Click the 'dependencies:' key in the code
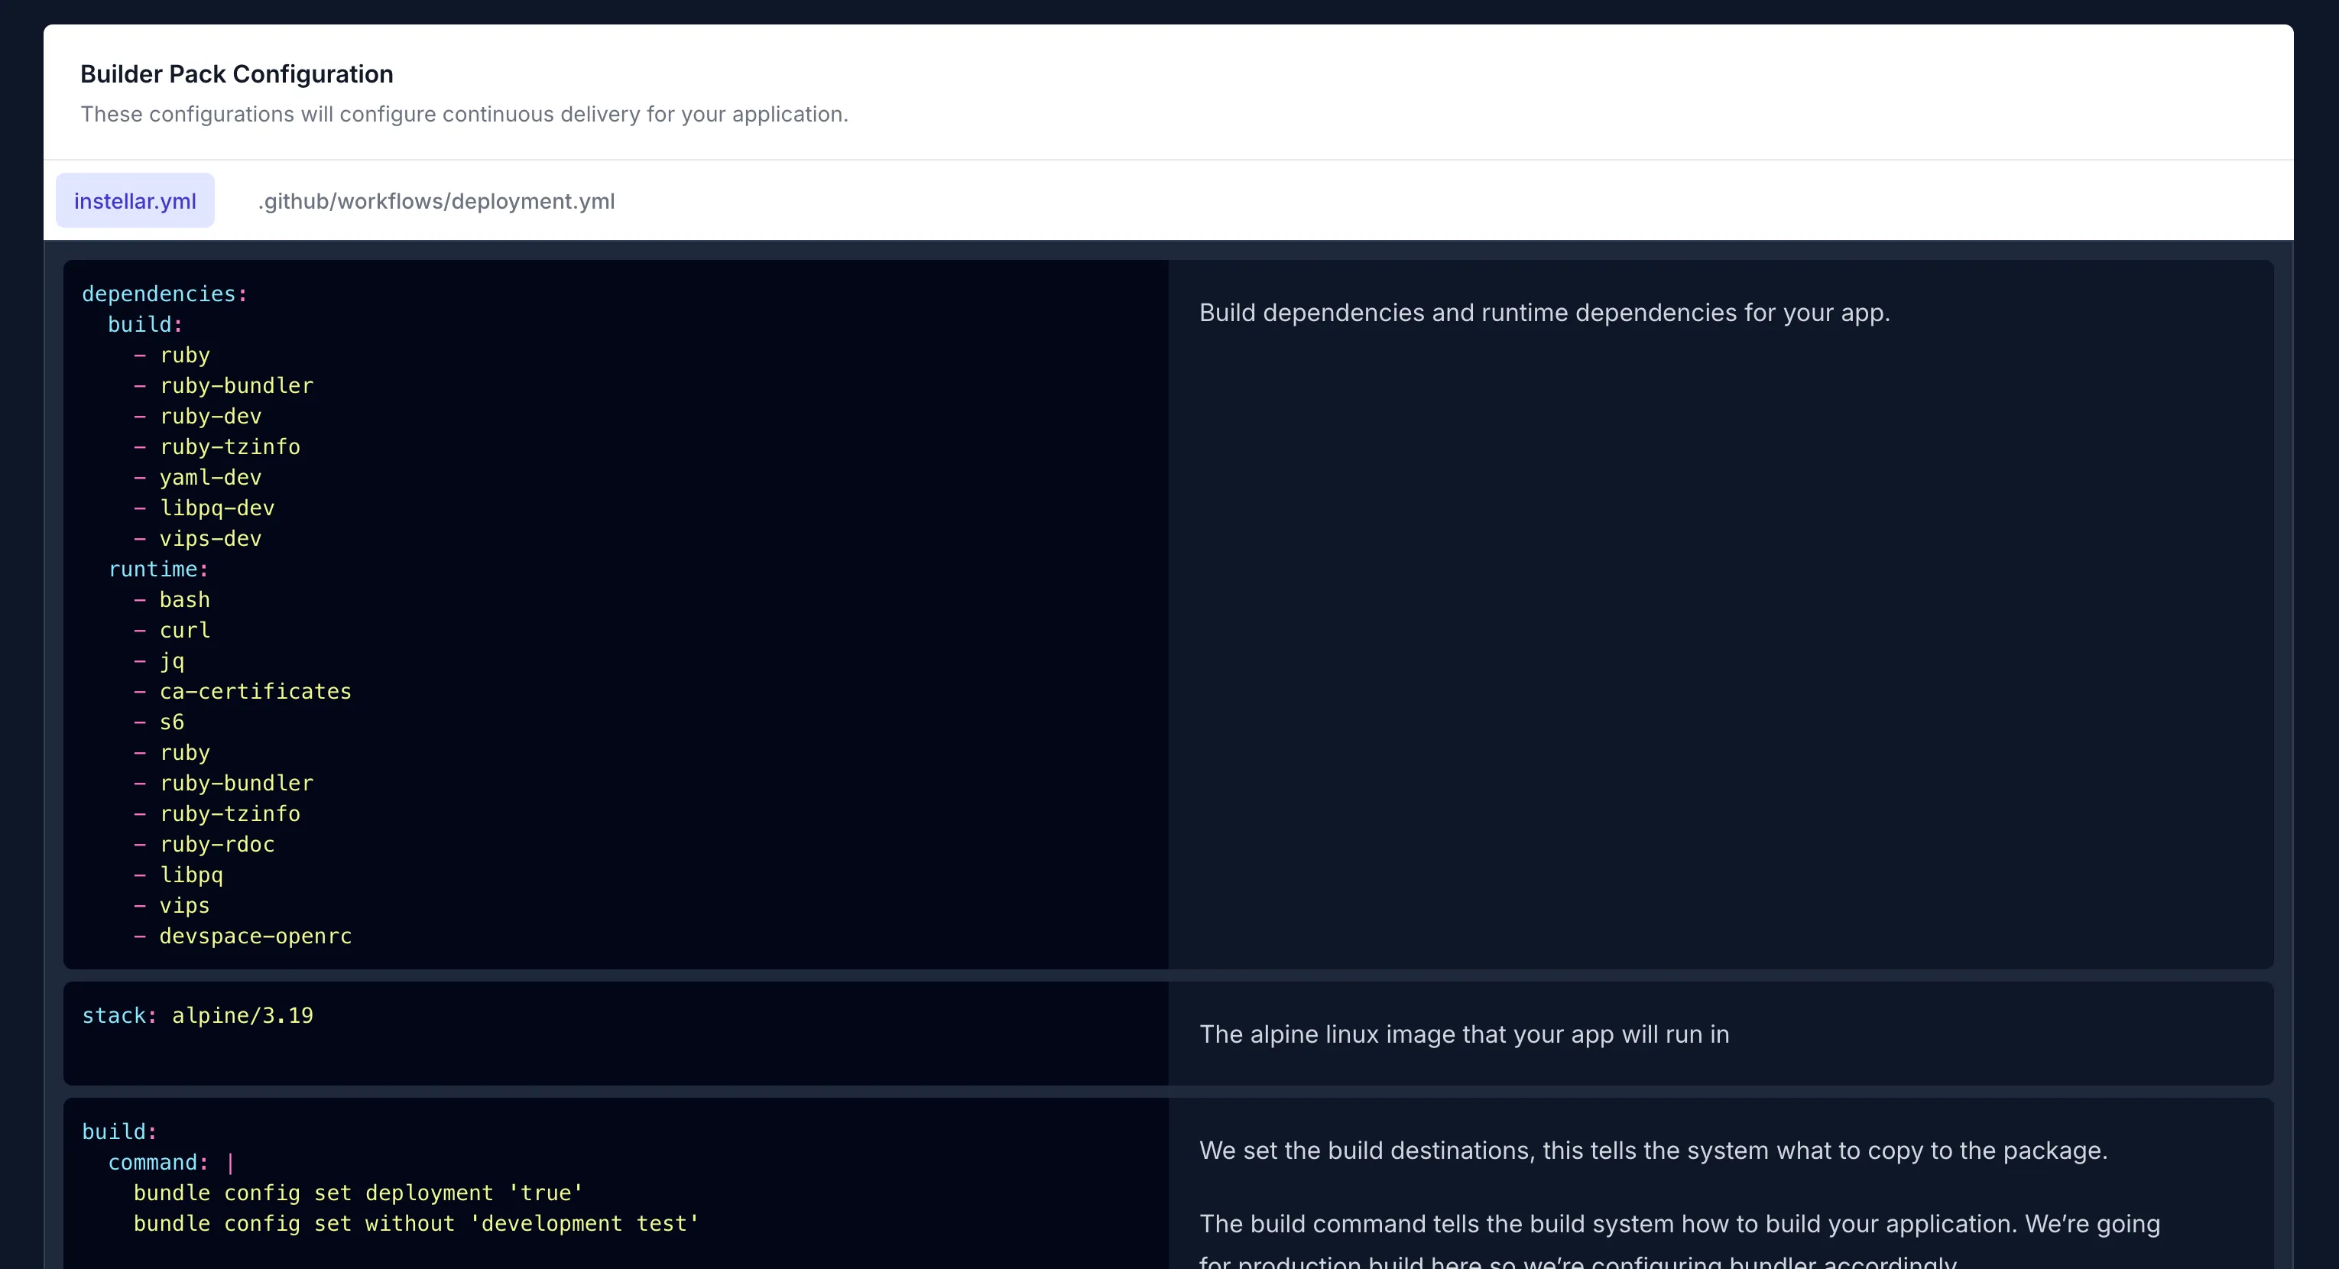 [x=164, y=294]
